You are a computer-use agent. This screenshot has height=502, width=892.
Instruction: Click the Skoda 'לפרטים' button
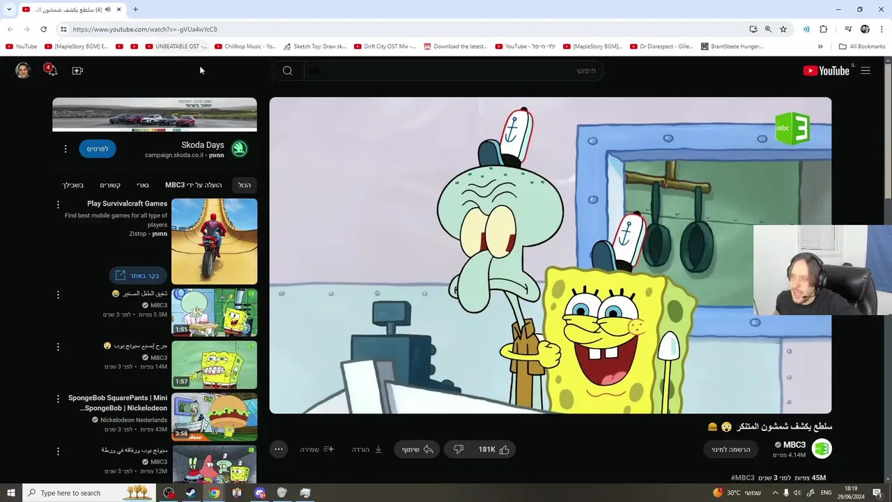[98, 149]
